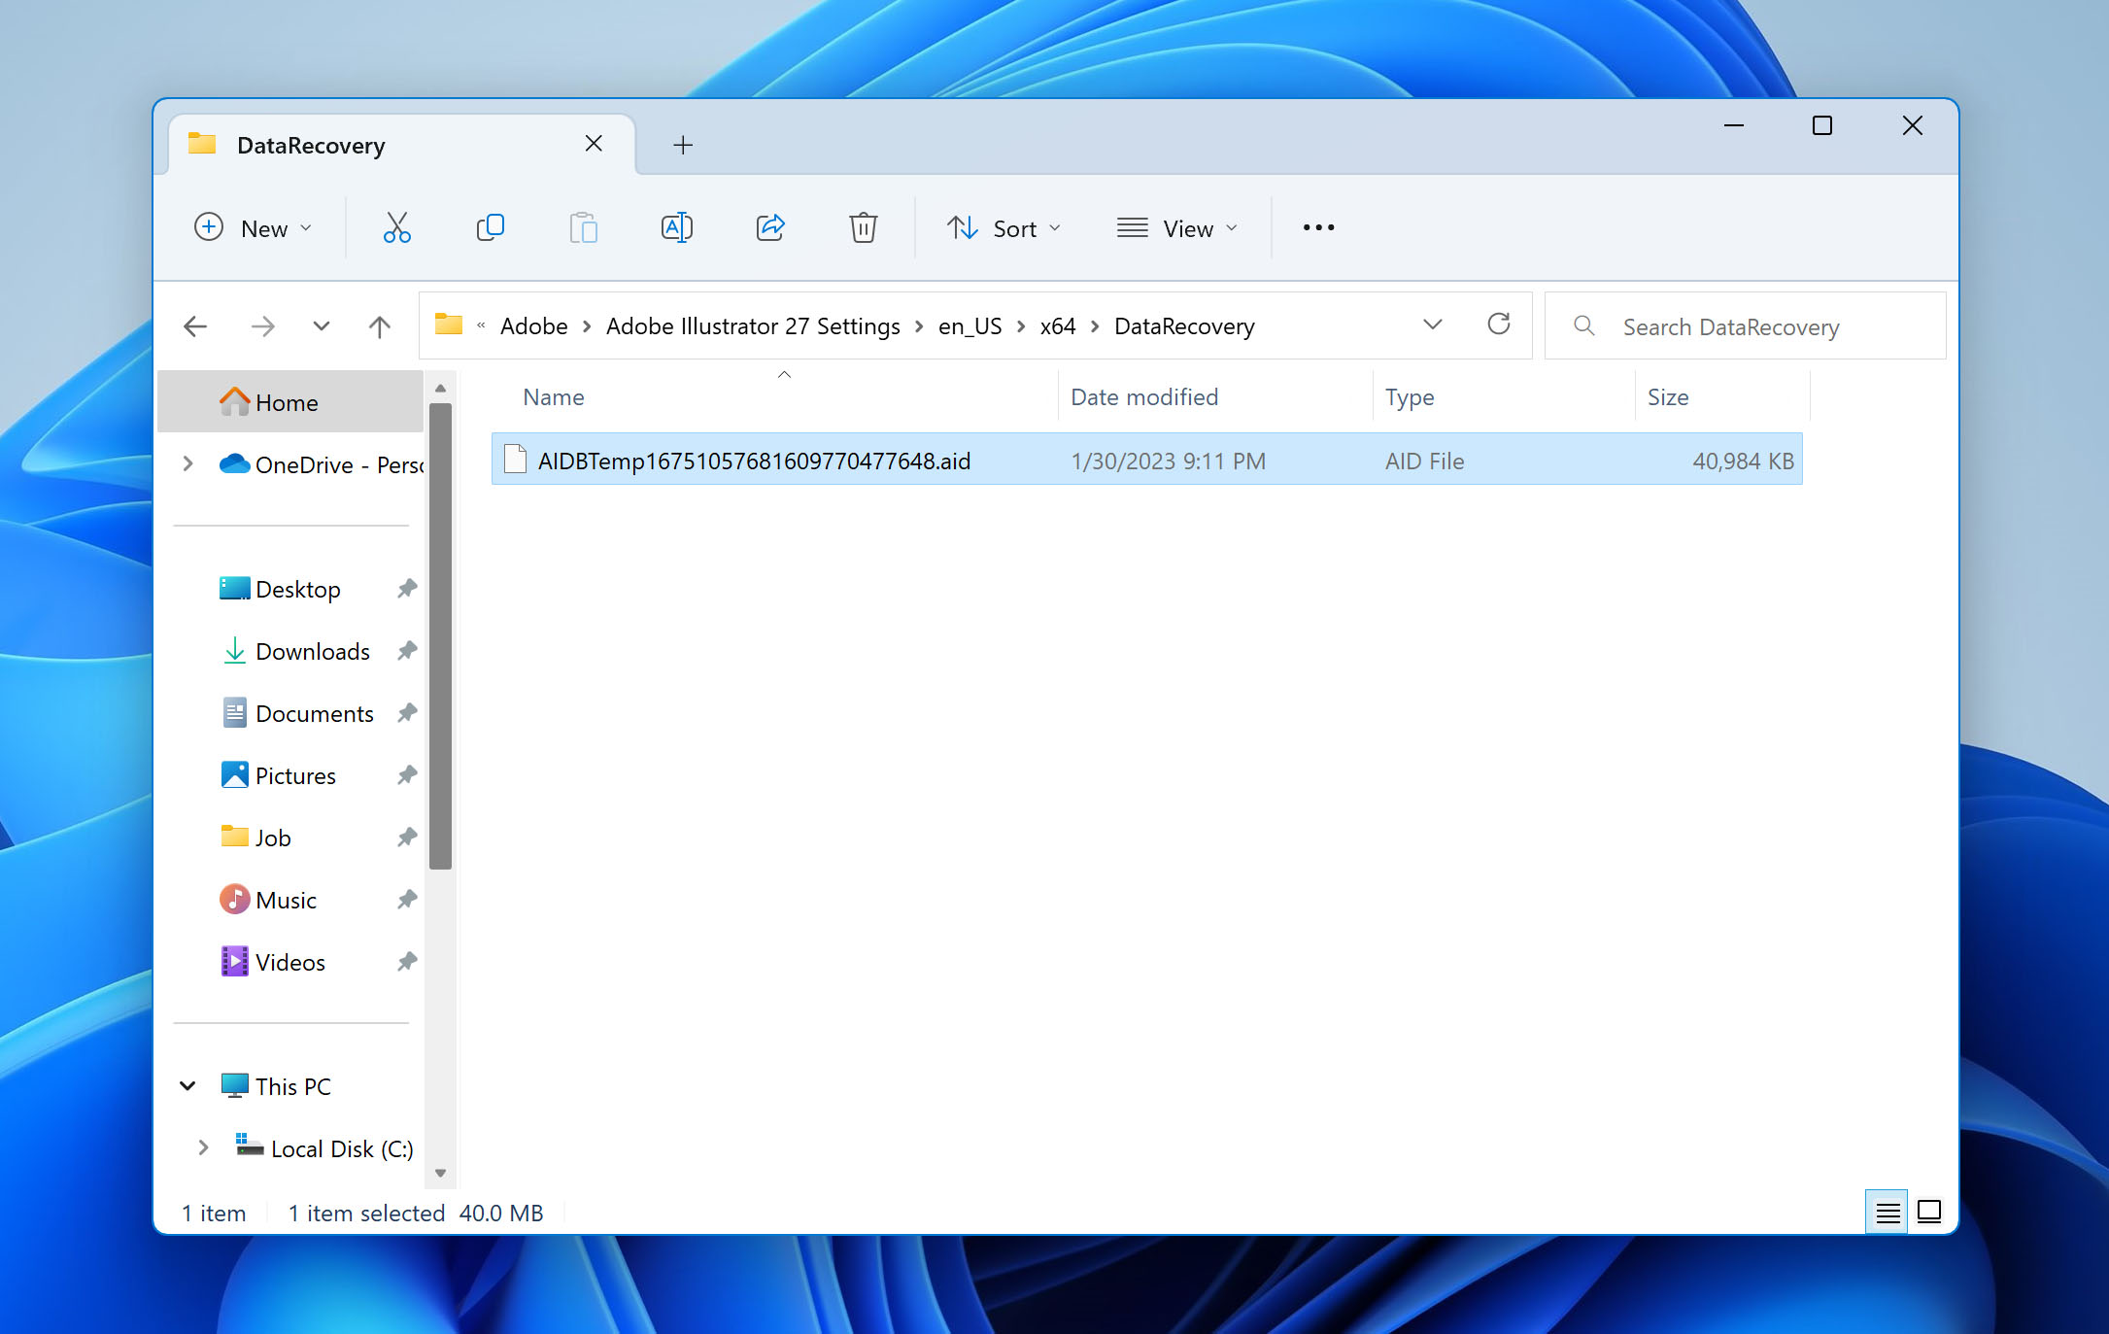Expand the OneDrive - Personal entry
The height and width of the screenshot is (1334, 2109).
[x=187, y=464]
